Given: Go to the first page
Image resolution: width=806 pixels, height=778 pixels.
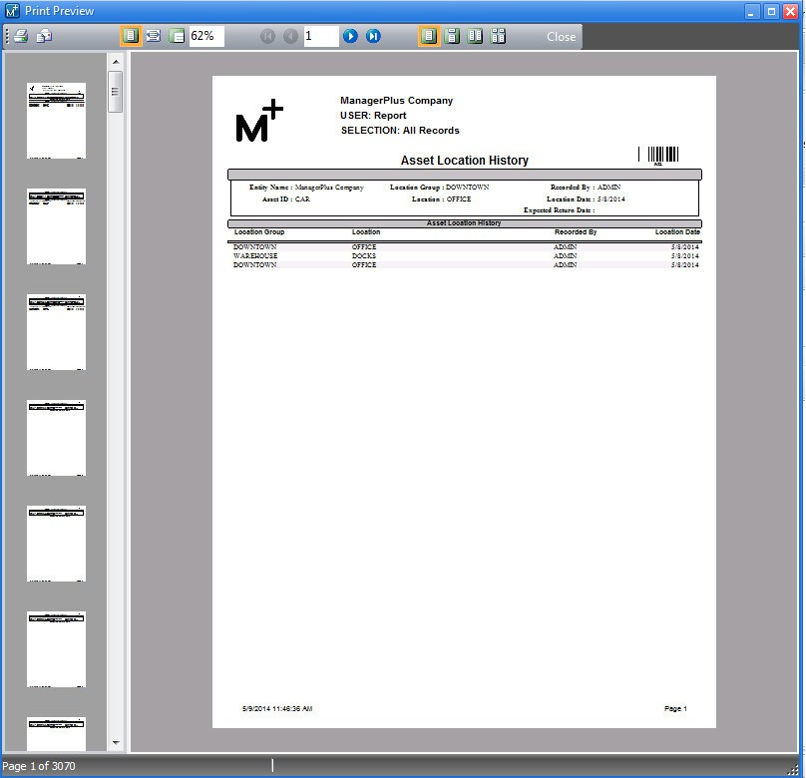Looking at the screenshot, I should [267, 36].
